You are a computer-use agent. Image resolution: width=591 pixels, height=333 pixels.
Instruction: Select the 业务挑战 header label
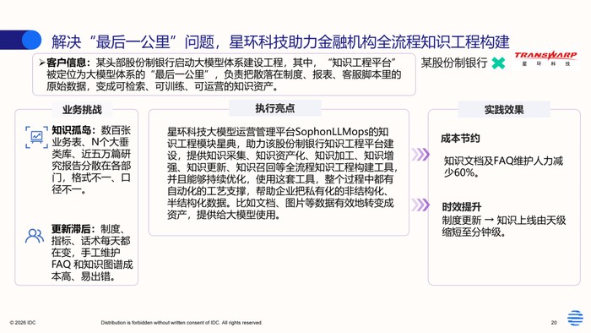(x=82, y=110)
